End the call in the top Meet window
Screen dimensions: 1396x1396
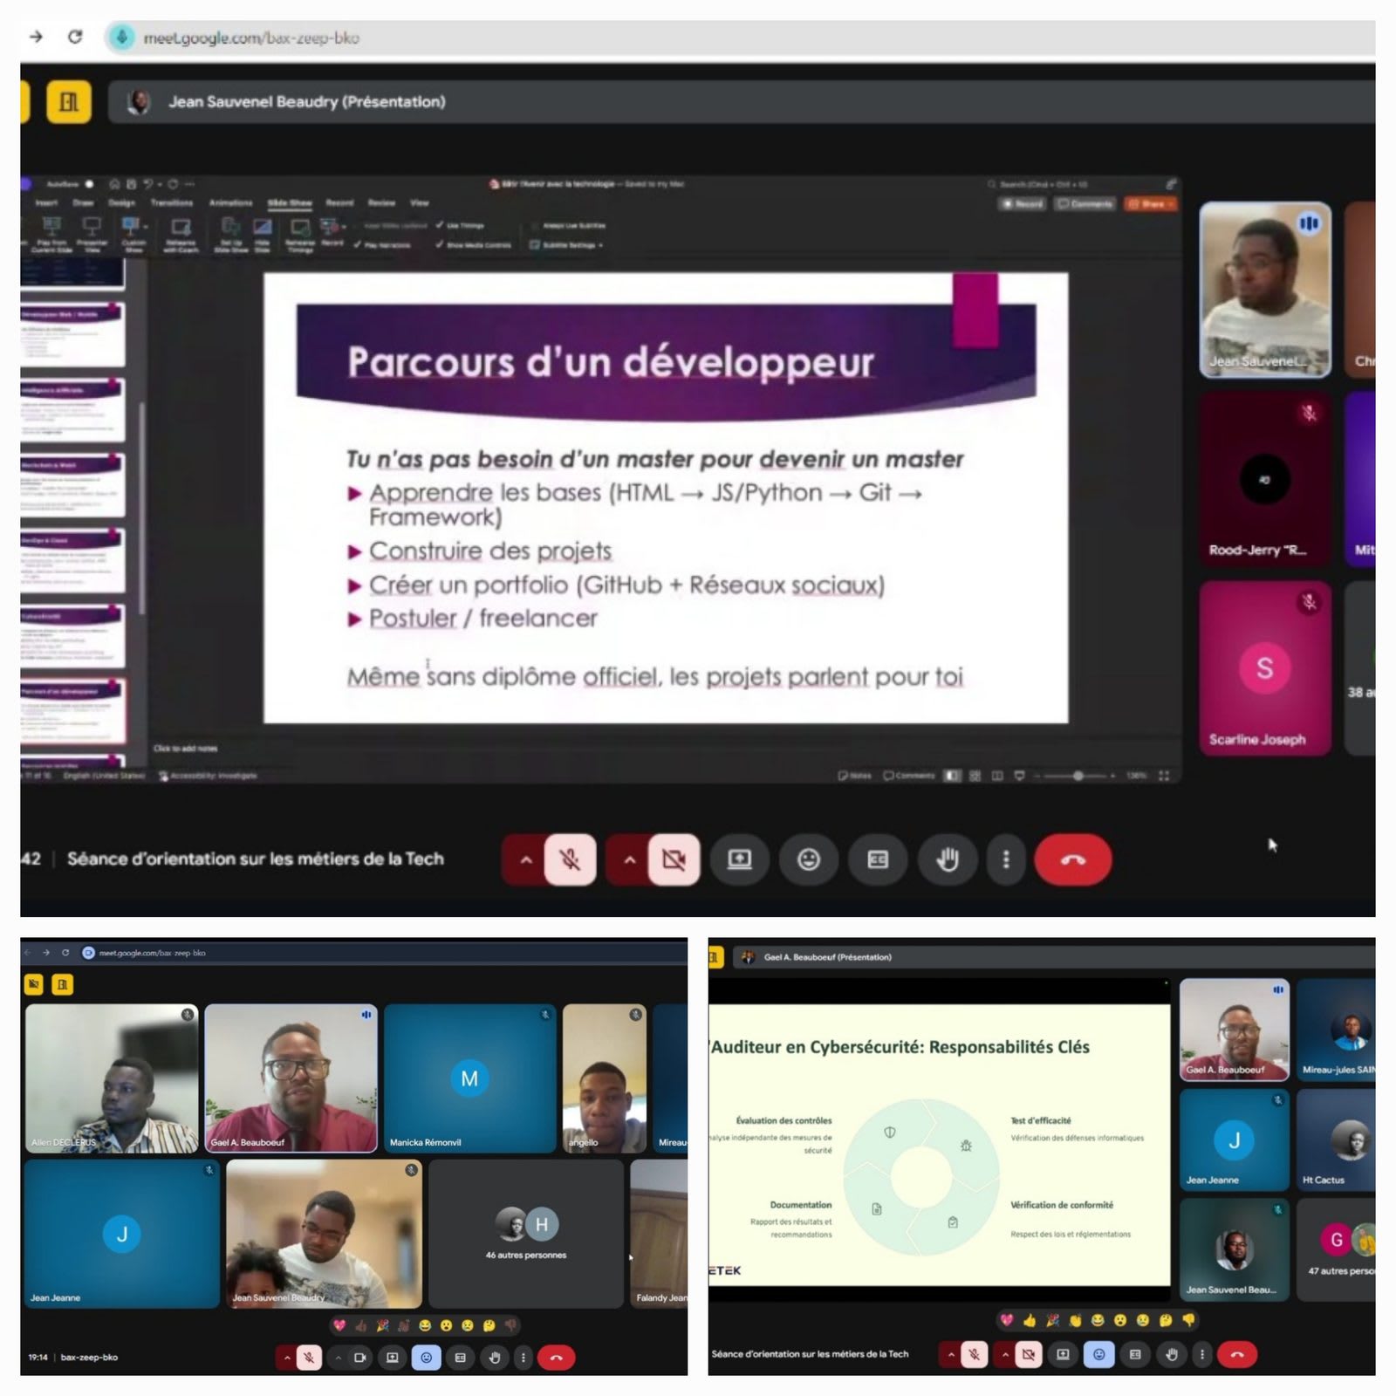[1072, 860]
